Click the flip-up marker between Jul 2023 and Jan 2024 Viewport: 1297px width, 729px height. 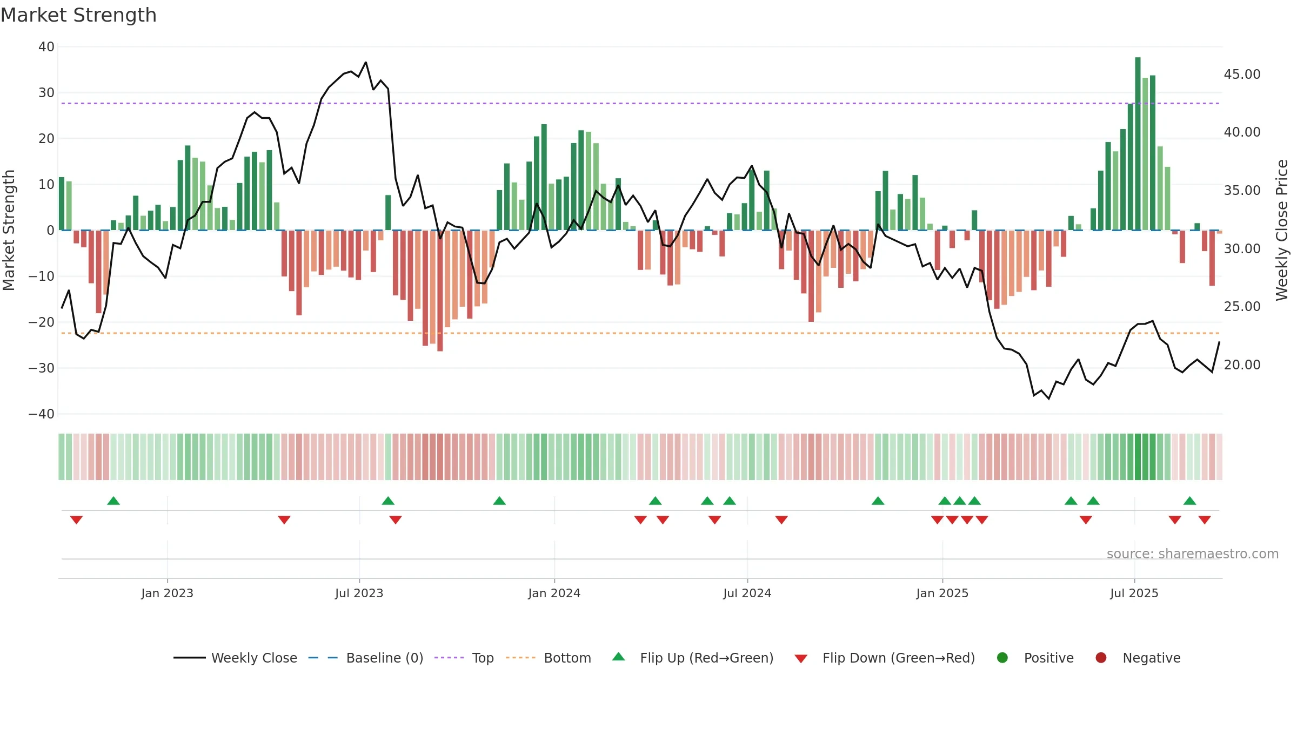[x=499, y=501]
